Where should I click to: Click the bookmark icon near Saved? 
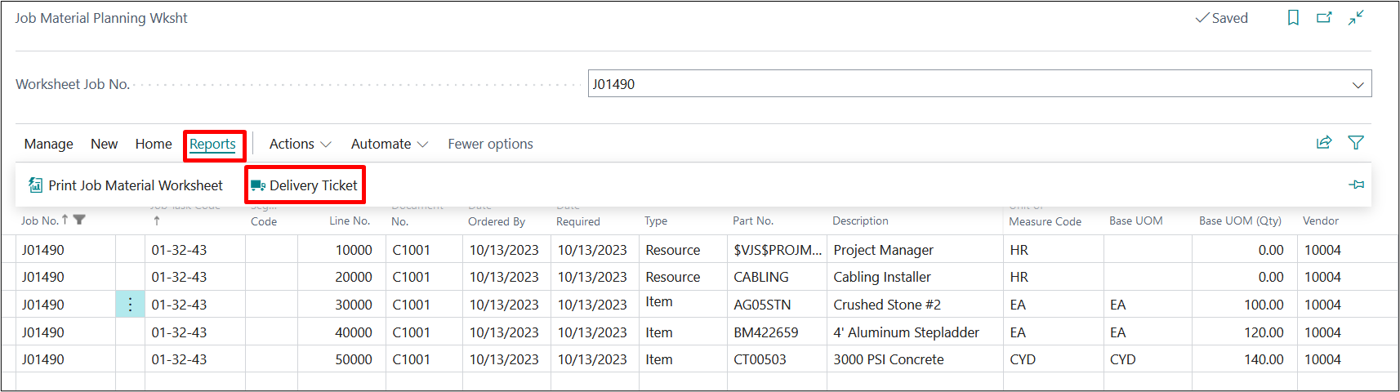1293,18
